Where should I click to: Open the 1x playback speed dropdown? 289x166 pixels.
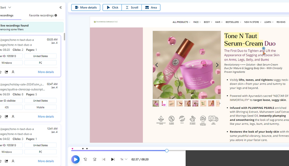[124, 159]
